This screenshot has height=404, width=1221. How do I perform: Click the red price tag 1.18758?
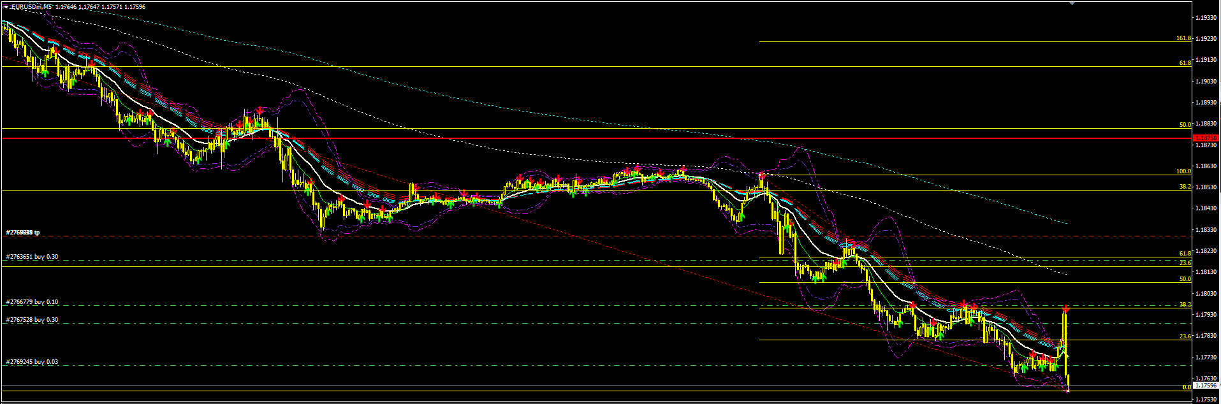1206,138
